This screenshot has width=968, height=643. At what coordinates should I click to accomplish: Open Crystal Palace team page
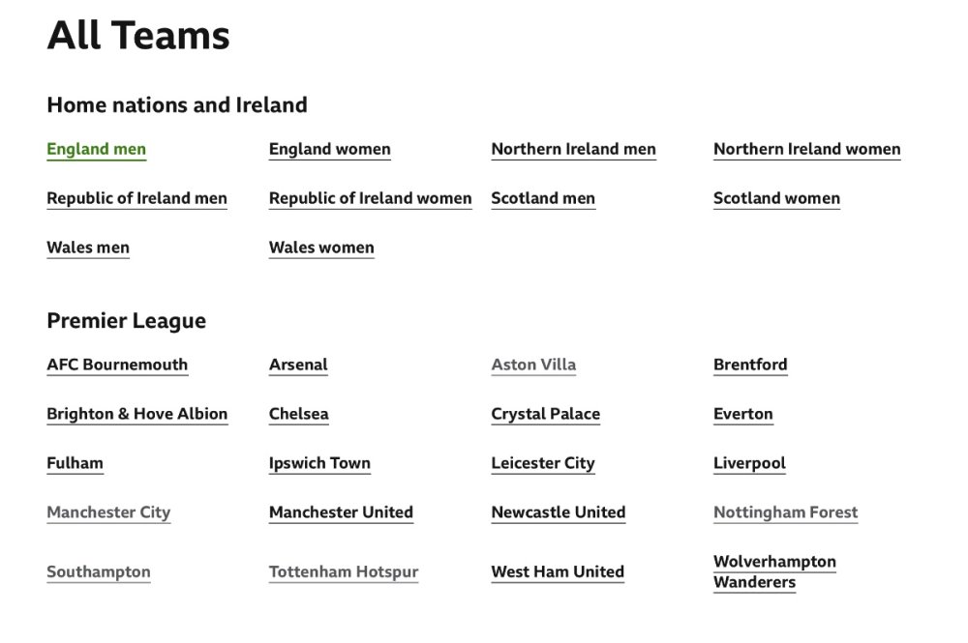click(x=545, y=414)
